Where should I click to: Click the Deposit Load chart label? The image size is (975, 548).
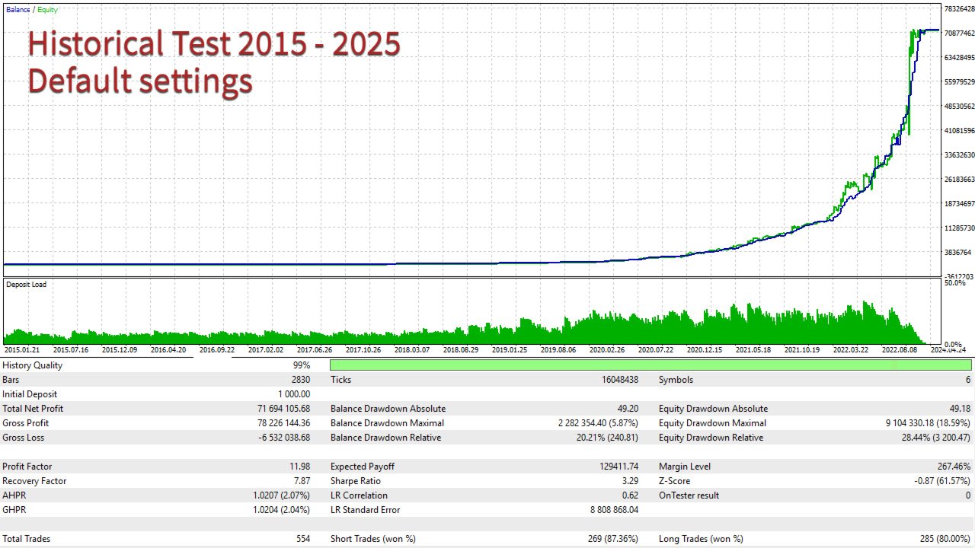(x=27, y=285)
